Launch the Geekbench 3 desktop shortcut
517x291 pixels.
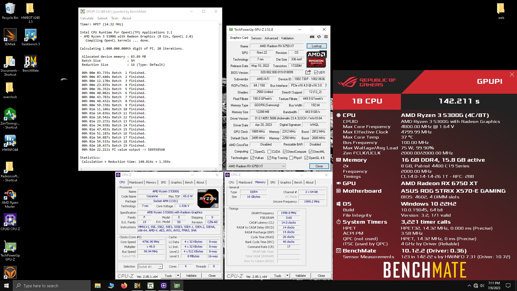(30, 37)
